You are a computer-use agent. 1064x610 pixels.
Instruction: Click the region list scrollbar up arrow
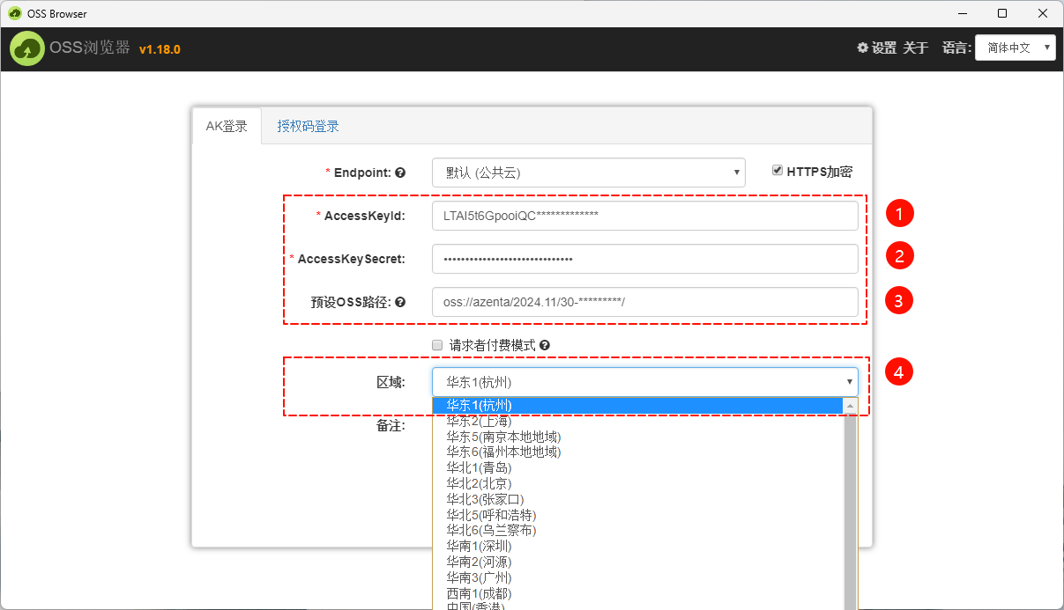pyautogui.click(x=851, y=406)
